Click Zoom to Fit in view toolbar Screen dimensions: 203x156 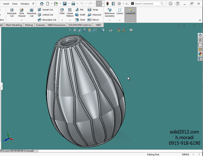coord(70,30)
